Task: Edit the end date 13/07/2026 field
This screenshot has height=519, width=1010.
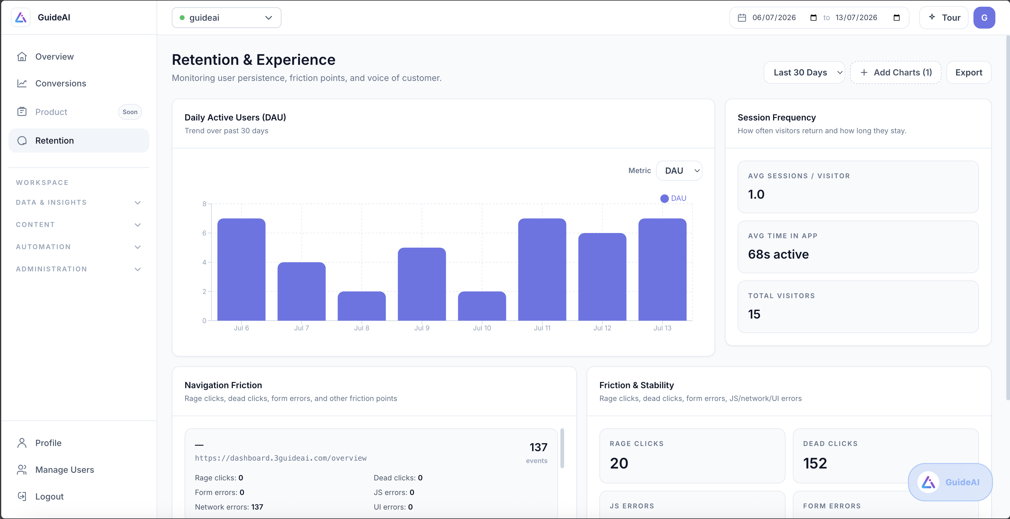Action: (856, 18)
